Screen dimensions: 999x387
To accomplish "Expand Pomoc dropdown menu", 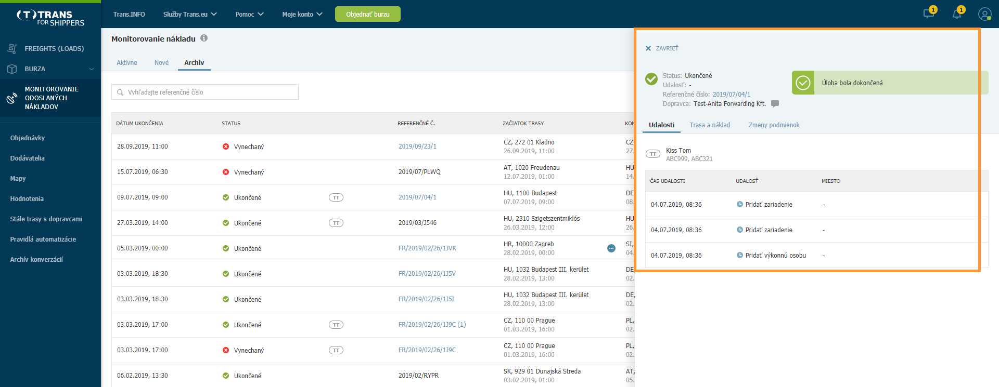I will (249, 14).
